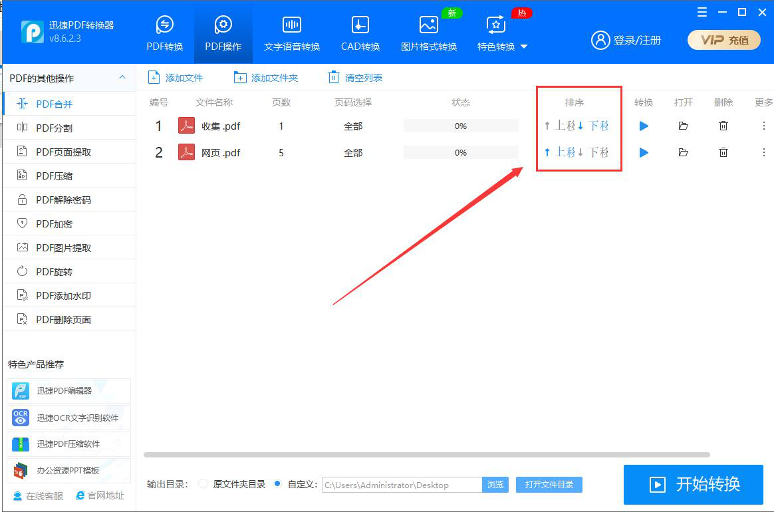Click the output directory path field
Screen dimensions: 774x512
click(x=402, y=485)
